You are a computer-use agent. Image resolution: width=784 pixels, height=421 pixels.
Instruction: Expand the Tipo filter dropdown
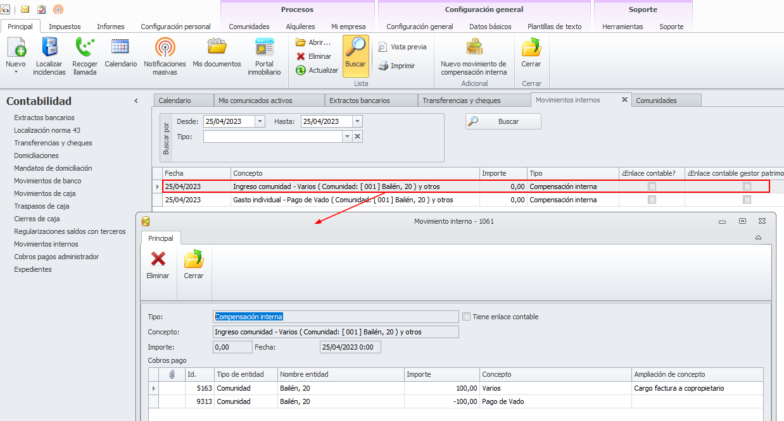click(346, 137)
